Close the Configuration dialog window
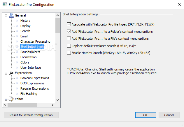This screenshot has height=127, width=184. [x=179, y=5]
